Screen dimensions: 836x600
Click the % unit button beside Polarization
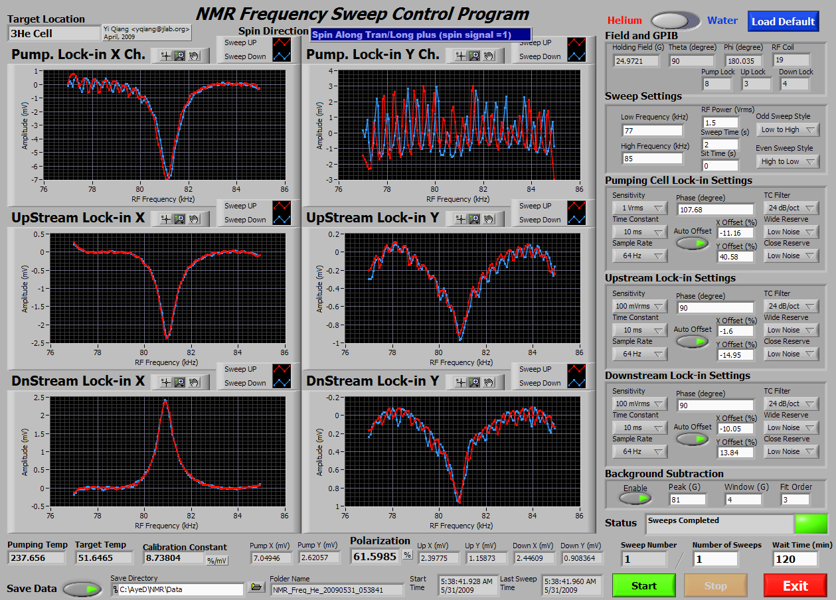[407, 554]
